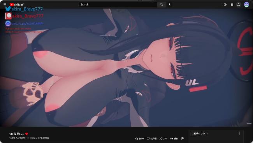Image resolution: width=253 pixels, height=143 pixels.
Task: Focus the Search input field
Action: pos(118,5)
